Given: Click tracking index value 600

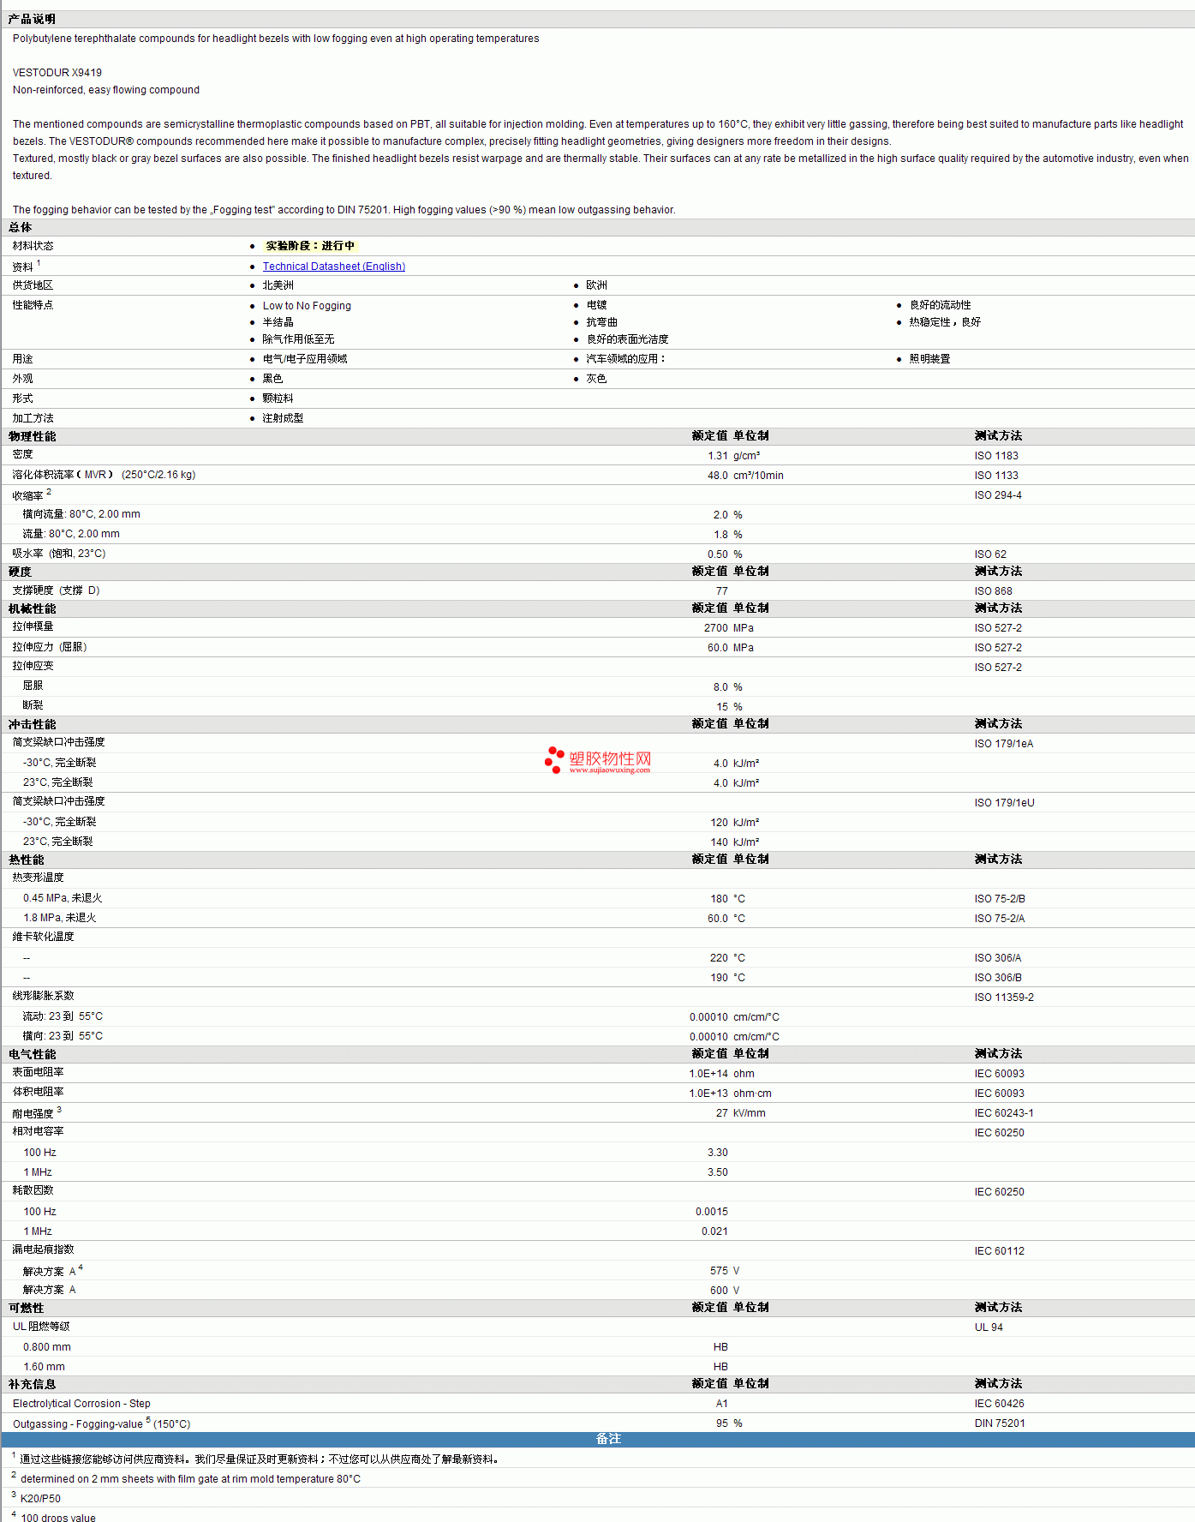Looking at the screenshot, I should click(x=720, y=1291).
